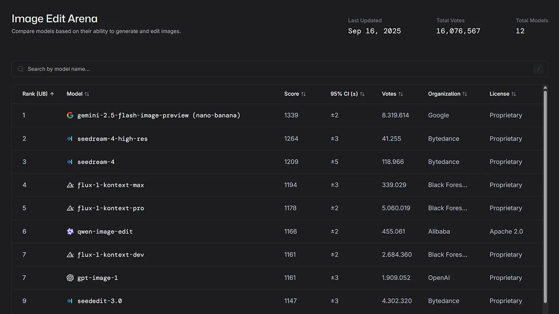Click the slash shortcut badge in search bar

538,69
